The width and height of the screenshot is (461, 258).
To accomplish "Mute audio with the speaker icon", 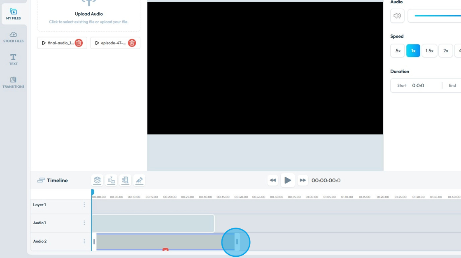I will tap(397, 16).
